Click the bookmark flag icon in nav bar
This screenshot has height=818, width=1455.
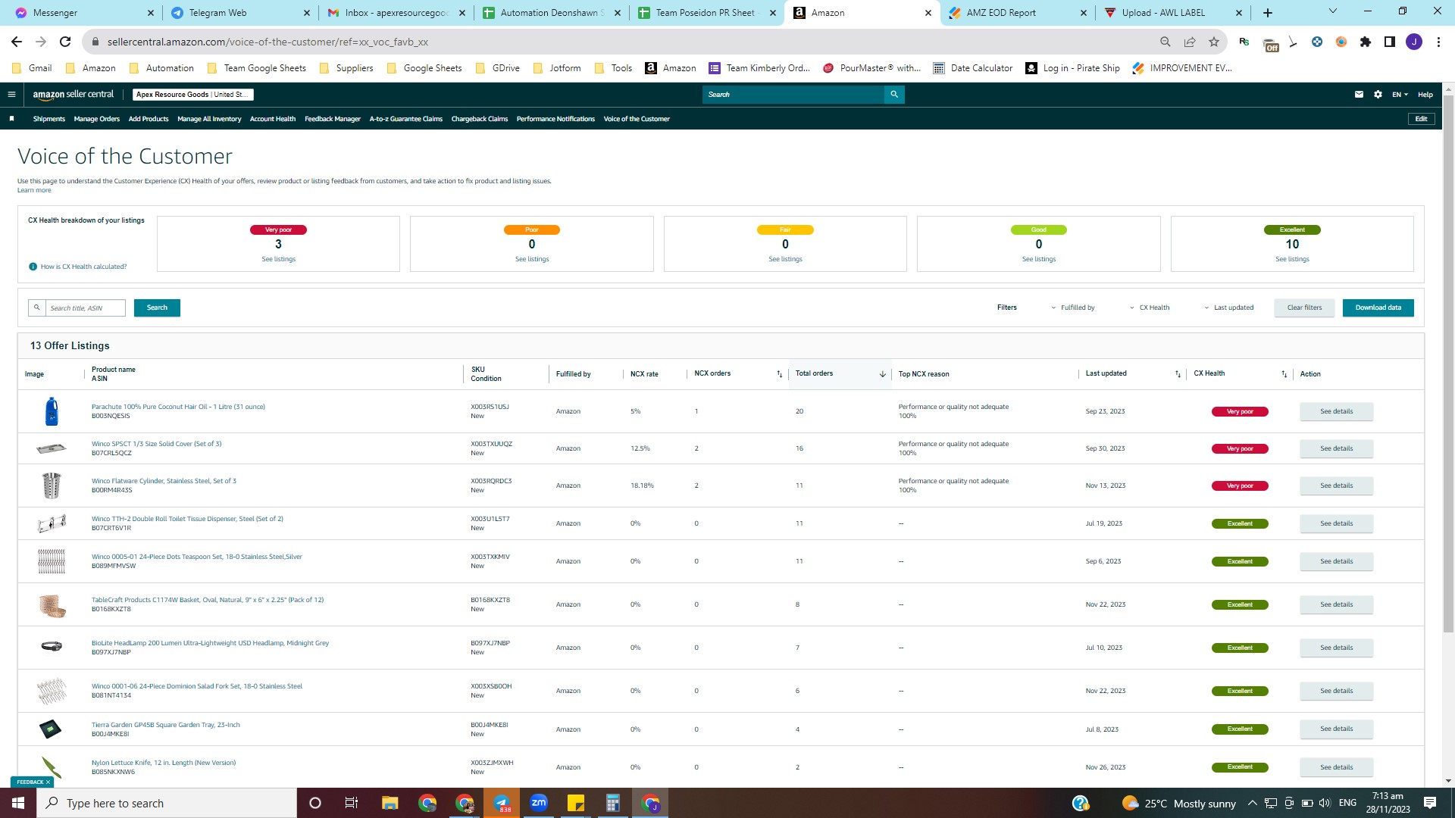click(x=11, y=119)
